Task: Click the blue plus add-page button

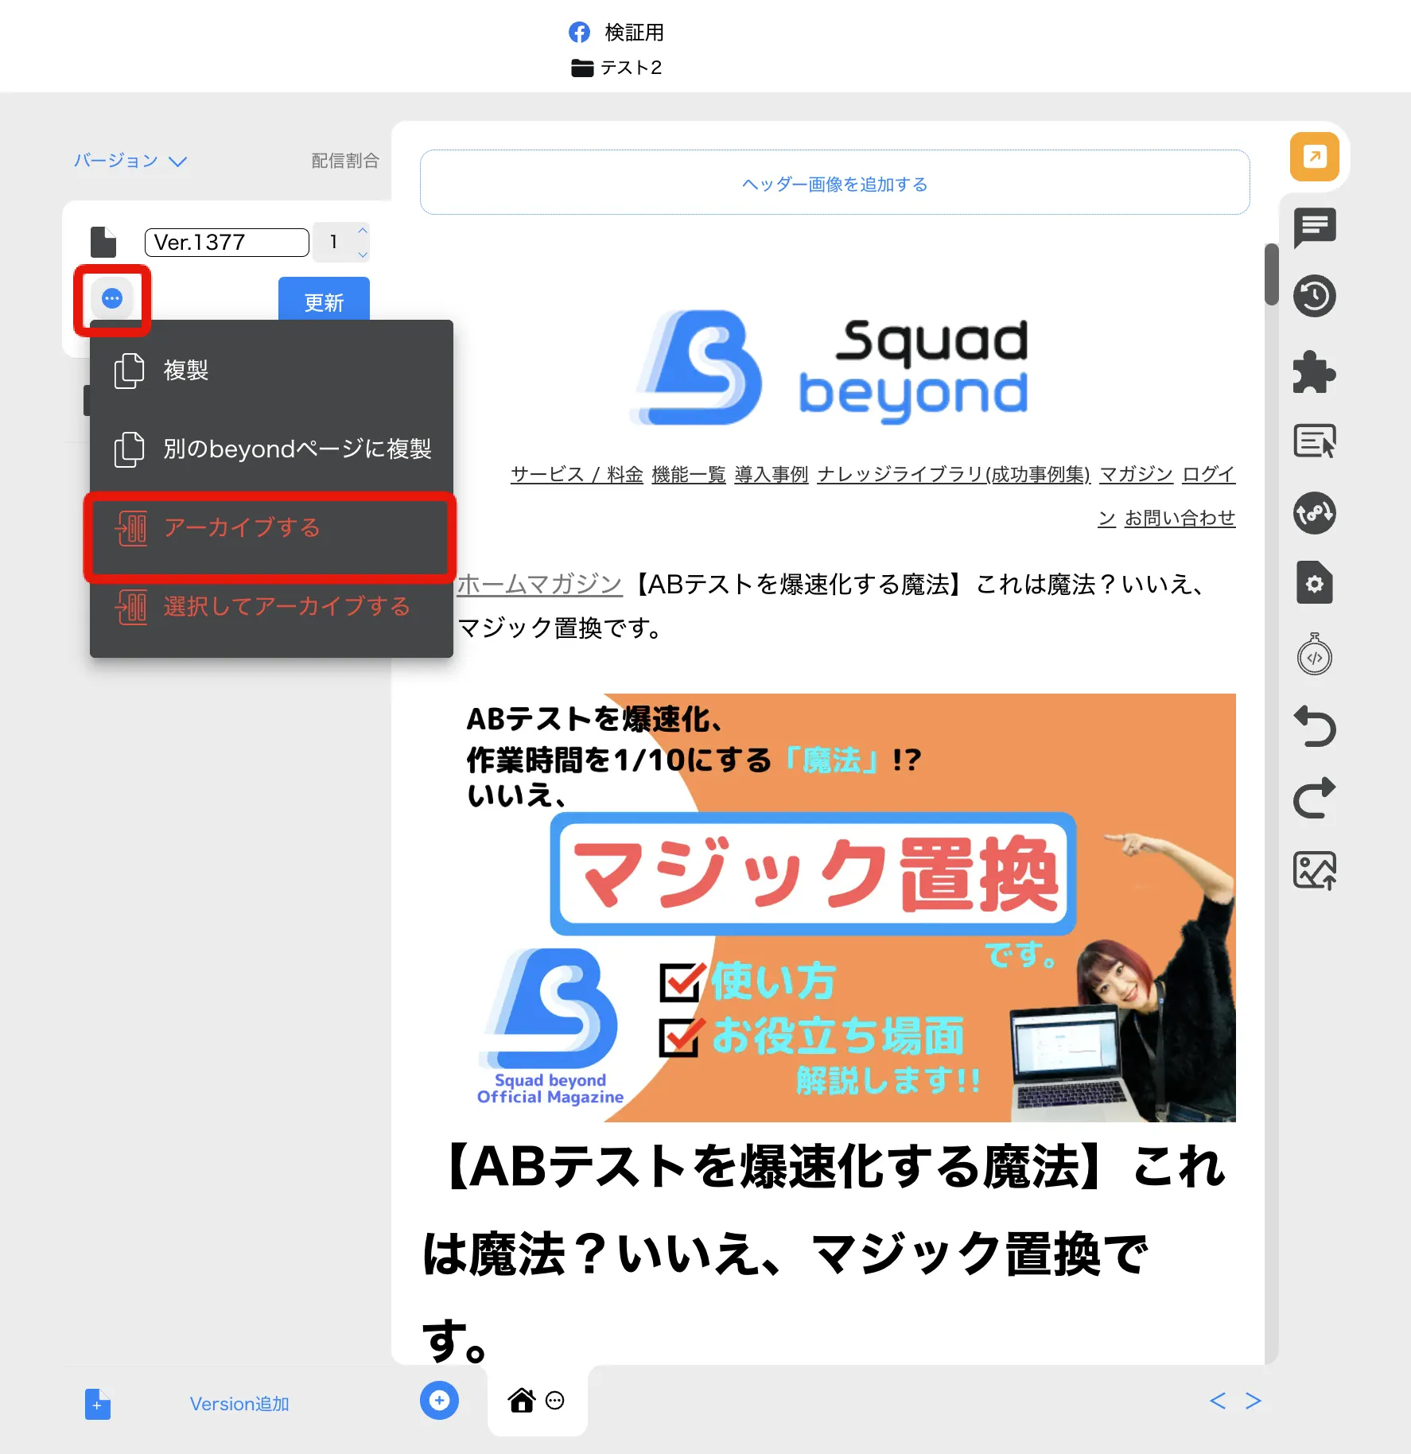Action: [x=439, y=1400]
